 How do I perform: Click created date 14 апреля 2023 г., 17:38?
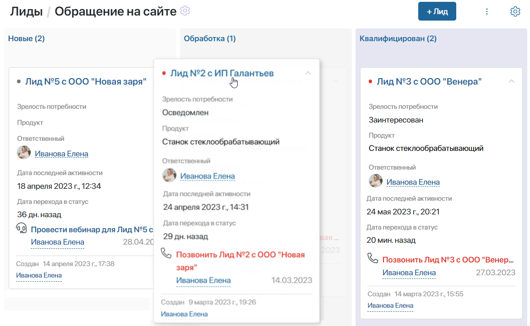[78, 264]
